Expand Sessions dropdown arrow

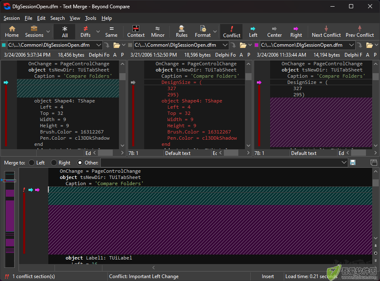[x=48, y=31]
